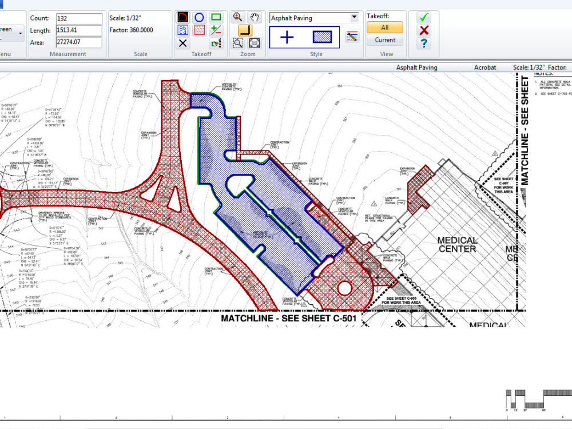572x429 pixels.
Task: Click the Measurement group label
Action: 68,54
